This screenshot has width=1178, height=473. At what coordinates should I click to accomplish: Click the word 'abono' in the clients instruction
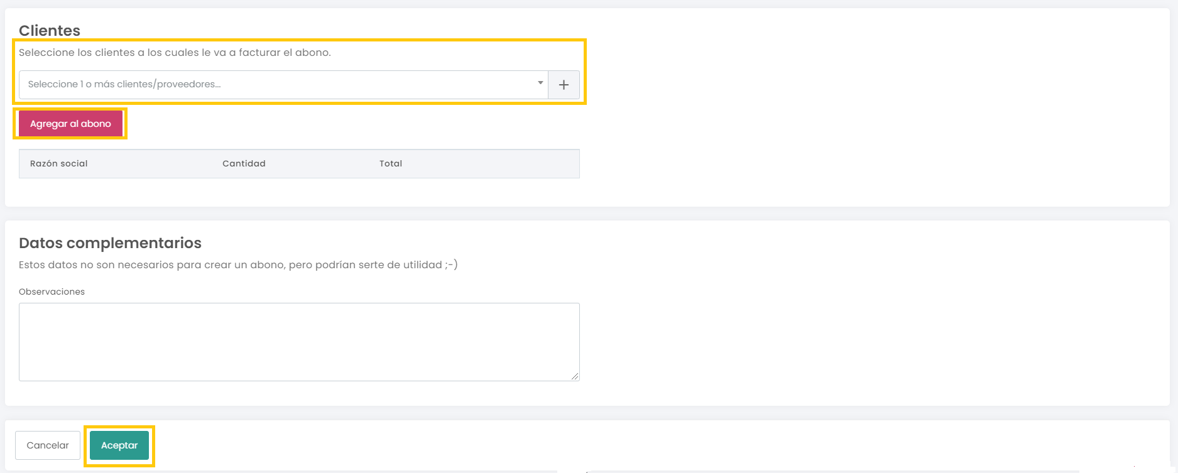coord(312,53)
